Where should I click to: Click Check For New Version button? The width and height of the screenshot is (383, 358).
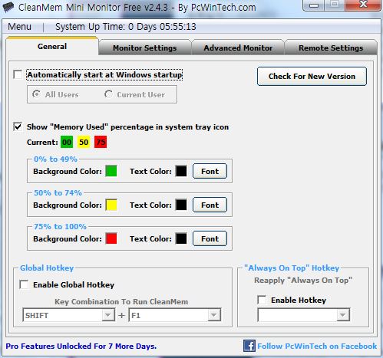pyautogui.click(x=312, y=76)
